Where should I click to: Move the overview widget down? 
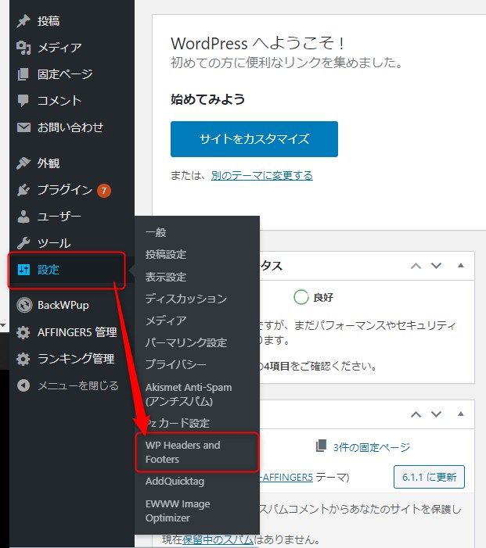tap(436, 414)
